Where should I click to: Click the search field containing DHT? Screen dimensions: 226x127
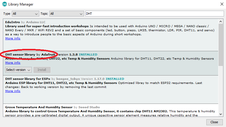point(154,14)
